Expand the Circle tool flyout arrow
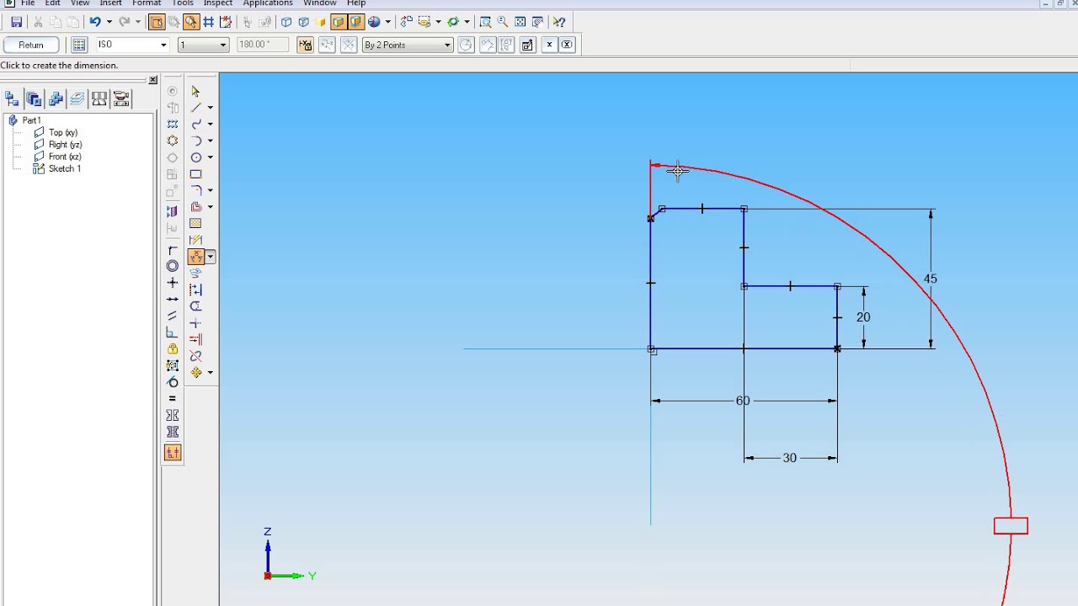 point(210,157)
